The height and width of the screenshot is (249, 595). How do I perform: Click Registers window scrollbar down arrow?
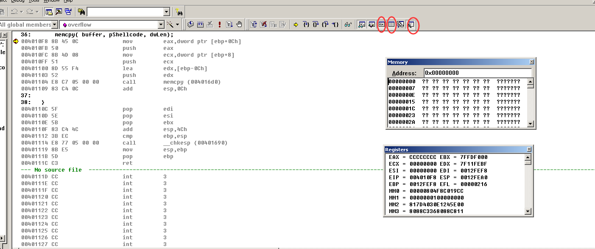[x=528, y=211]
